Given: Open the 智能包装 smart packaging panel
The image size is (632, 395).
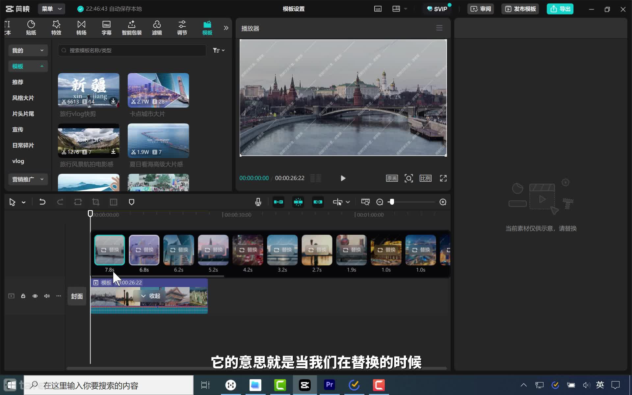Looking at the screenshot, I should (132, 28).
